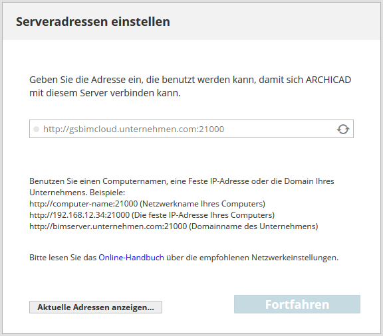Click the empfohlenen Netzwerkeinstellungen text
This screenshot has height=336, width=383.
pos(269,258)
